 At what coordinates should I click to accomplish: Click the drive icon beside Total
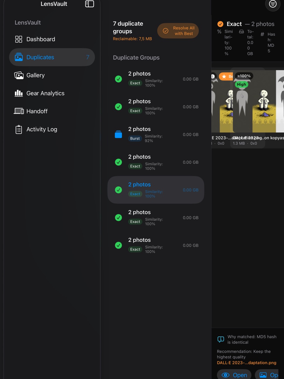(241, 31)
